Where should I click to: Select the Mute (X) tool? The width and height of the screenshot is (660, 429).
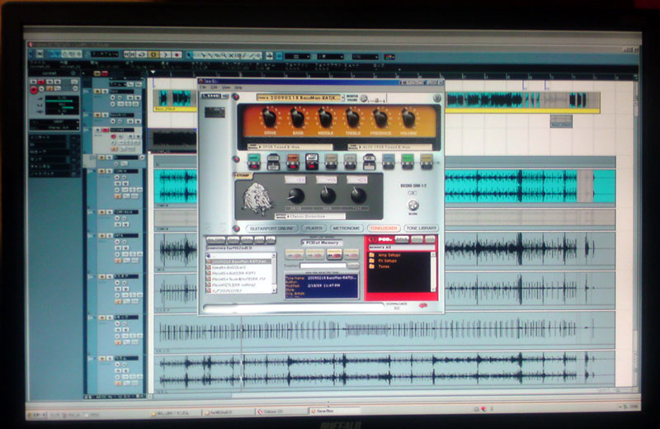231,55
